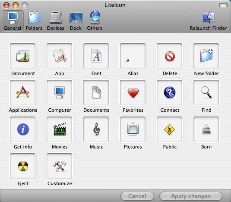Switch to the Folders tab
Screen dimensions: 231x202
click(34, 21)
